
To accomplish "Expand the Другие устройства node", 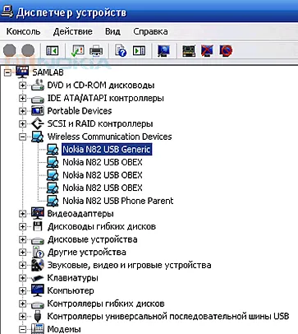I will (x=23, y=253).
